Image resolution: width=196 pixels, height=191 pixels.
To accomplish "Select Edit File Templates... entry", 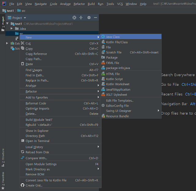I will pos(131,101).
